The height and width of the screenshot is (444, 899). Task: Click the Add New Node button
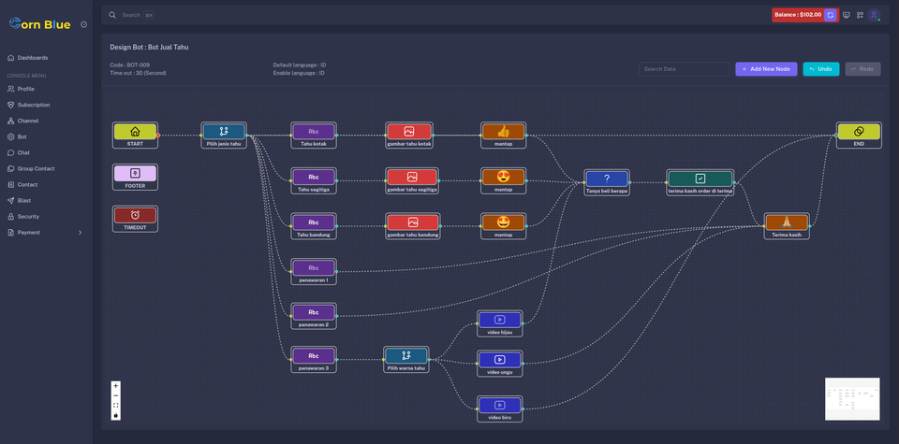(x=766, y=69)
